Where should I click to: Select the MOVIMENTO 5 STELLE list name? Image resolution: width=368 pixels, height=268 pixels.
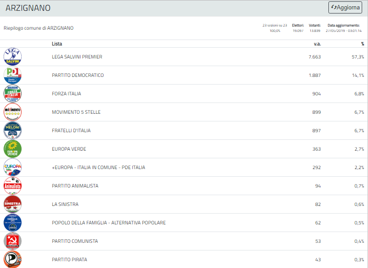pos(76,112)
